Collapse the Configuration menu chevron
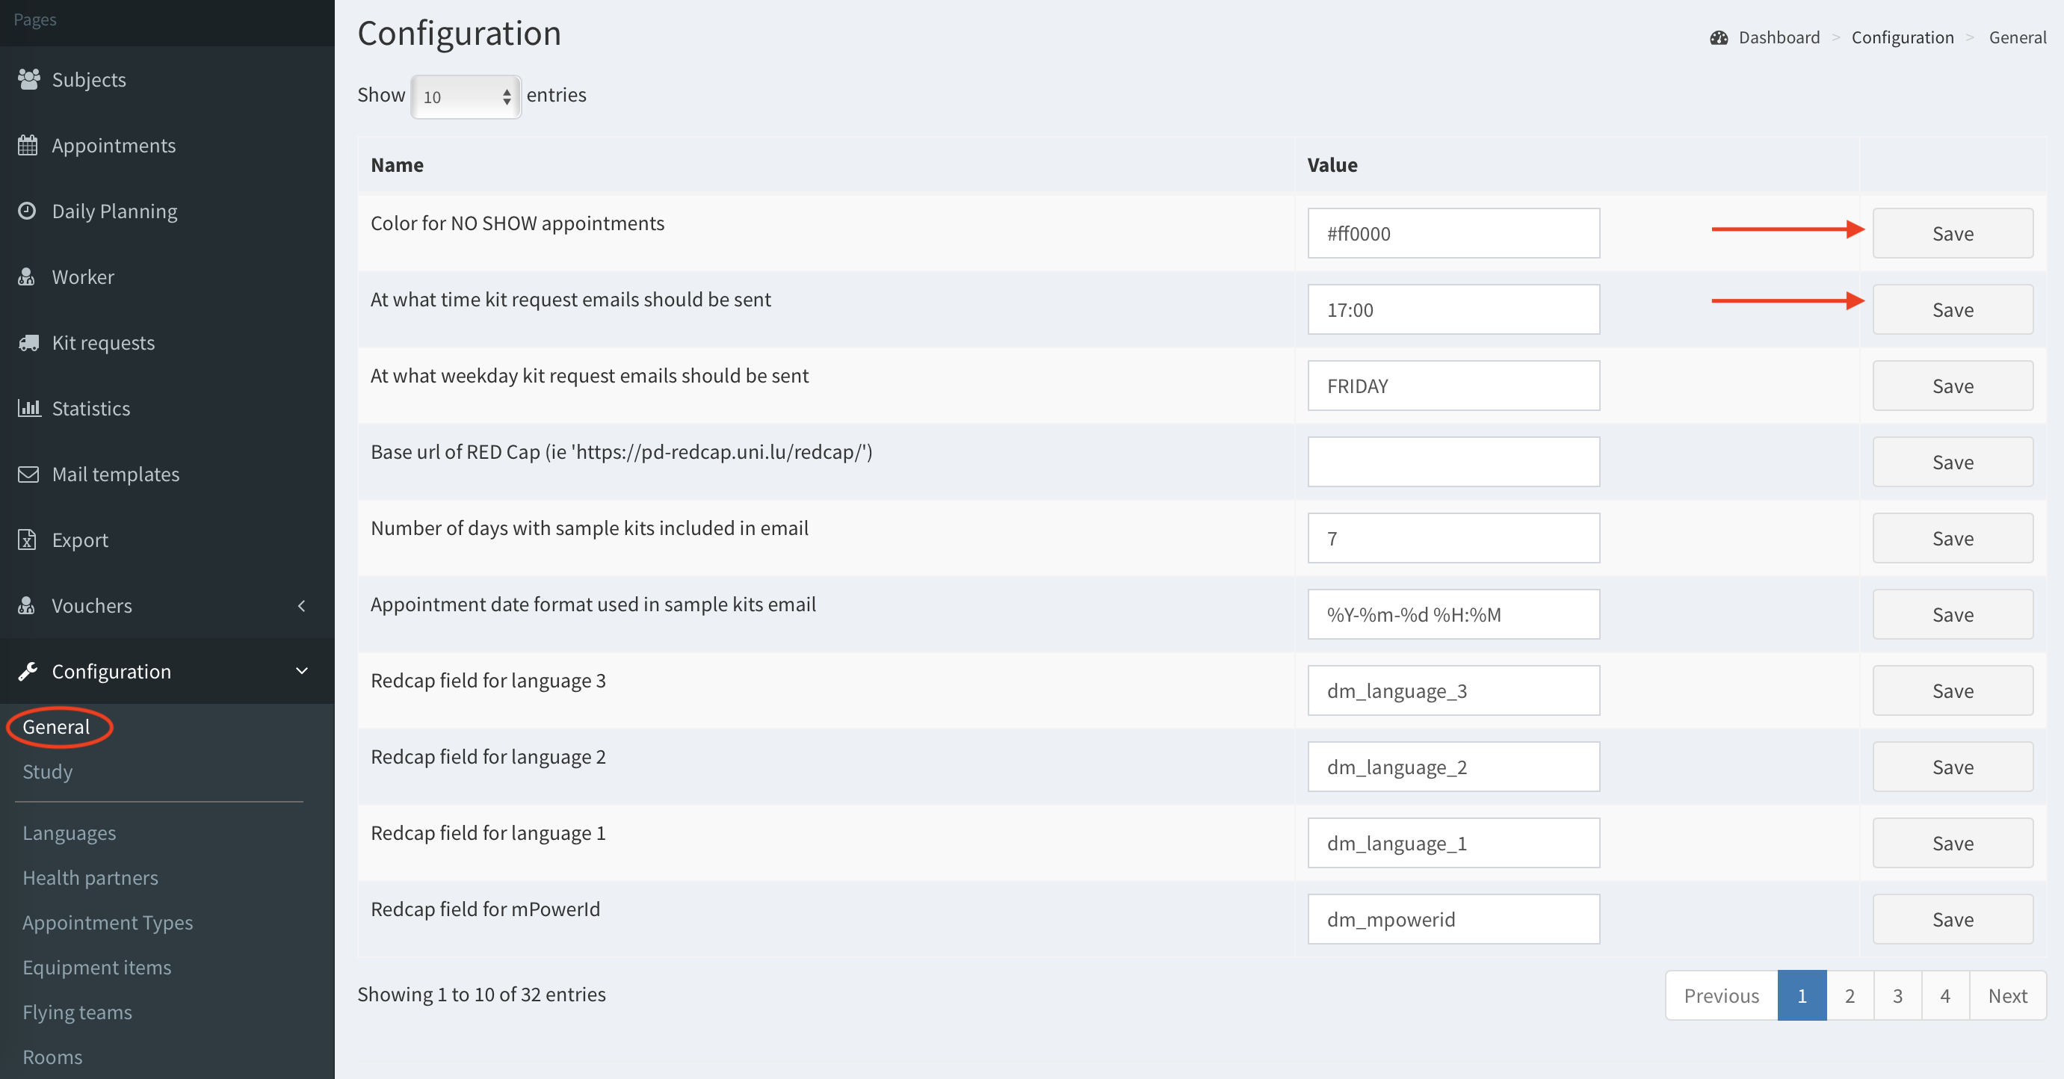2064x1079 pixels. coord(302,671)
